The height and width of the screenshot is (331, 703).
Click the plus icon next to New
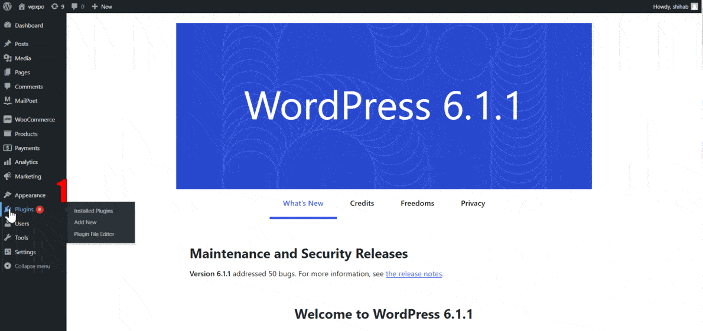[x=95, y=6]
